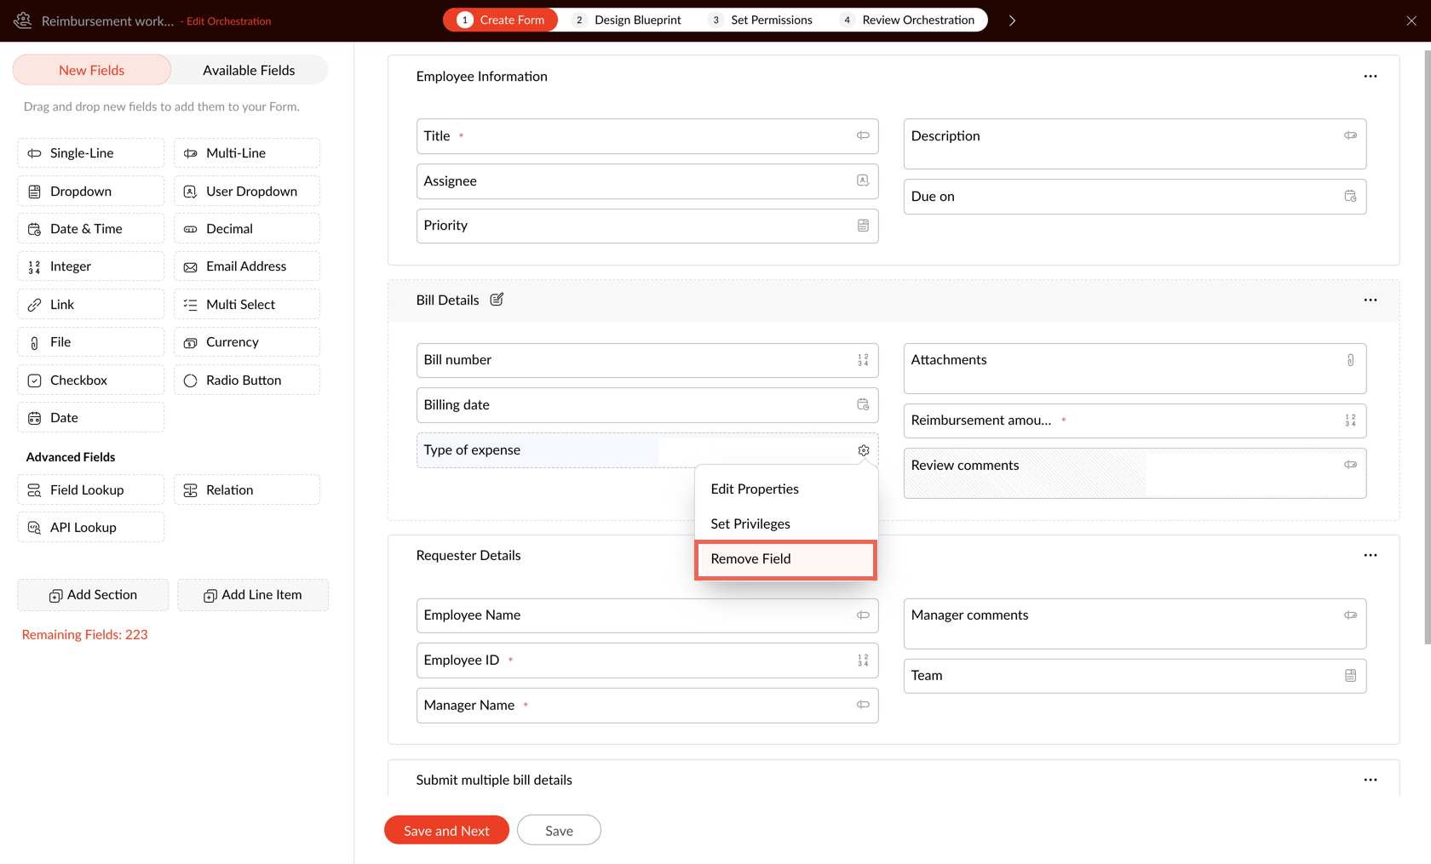This screenshot has width=1431, height=864.
Task: Click the calendar icon in Billing date field
Action: tap(863, 405)
